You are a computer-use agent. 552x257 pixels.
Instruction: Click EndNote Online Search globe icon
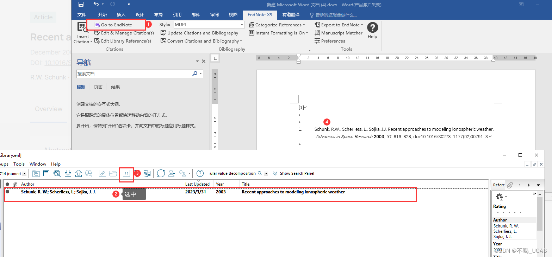[57, 173]
